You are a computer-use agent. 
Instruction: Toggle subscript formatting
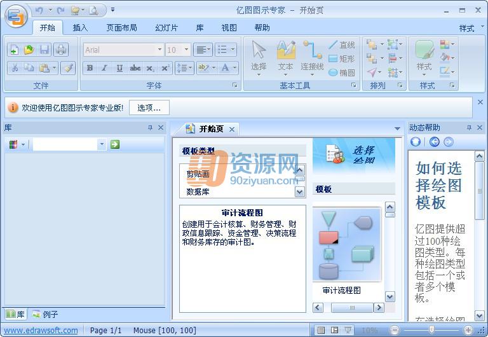tap(150, 68)
